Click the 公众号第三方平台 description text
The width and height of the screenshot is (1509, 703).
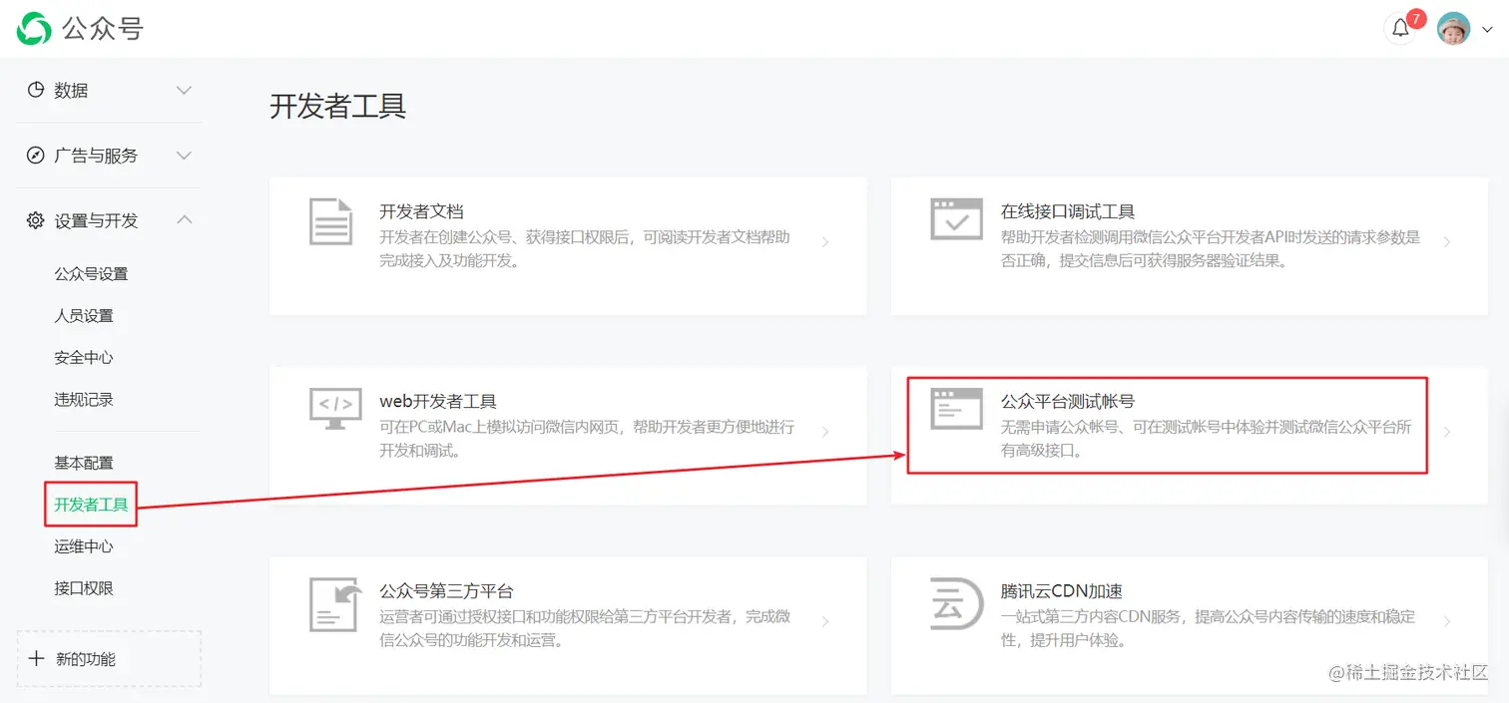coord(585,628)
